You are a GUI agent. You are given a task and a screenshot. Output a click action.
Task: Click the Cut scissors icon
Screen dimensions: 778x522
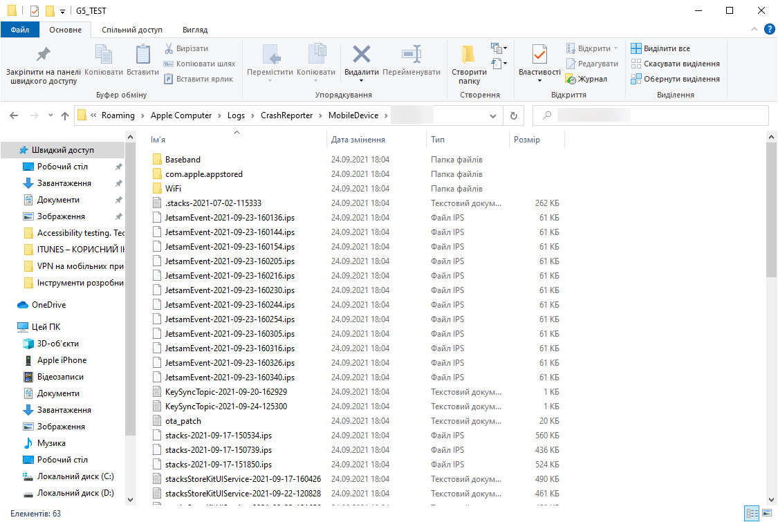click(169, 48)
